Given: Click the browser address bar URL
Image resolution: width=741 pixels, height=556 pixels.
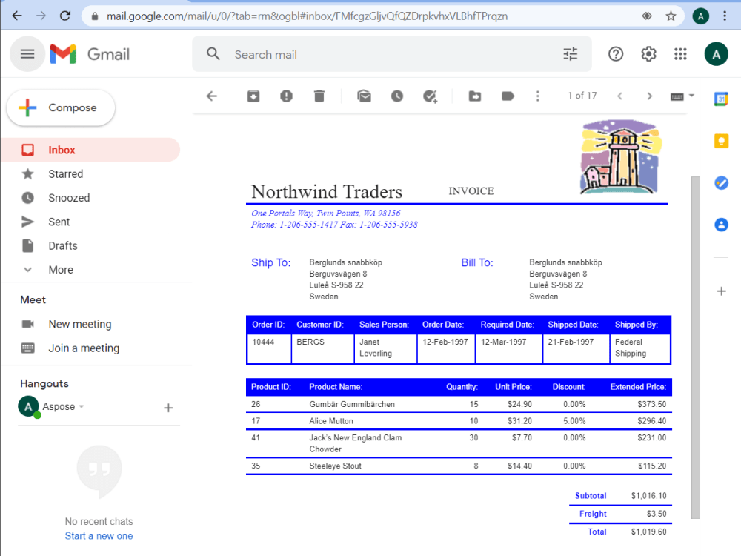Looking at the screenshot, I should coord(308,16).
